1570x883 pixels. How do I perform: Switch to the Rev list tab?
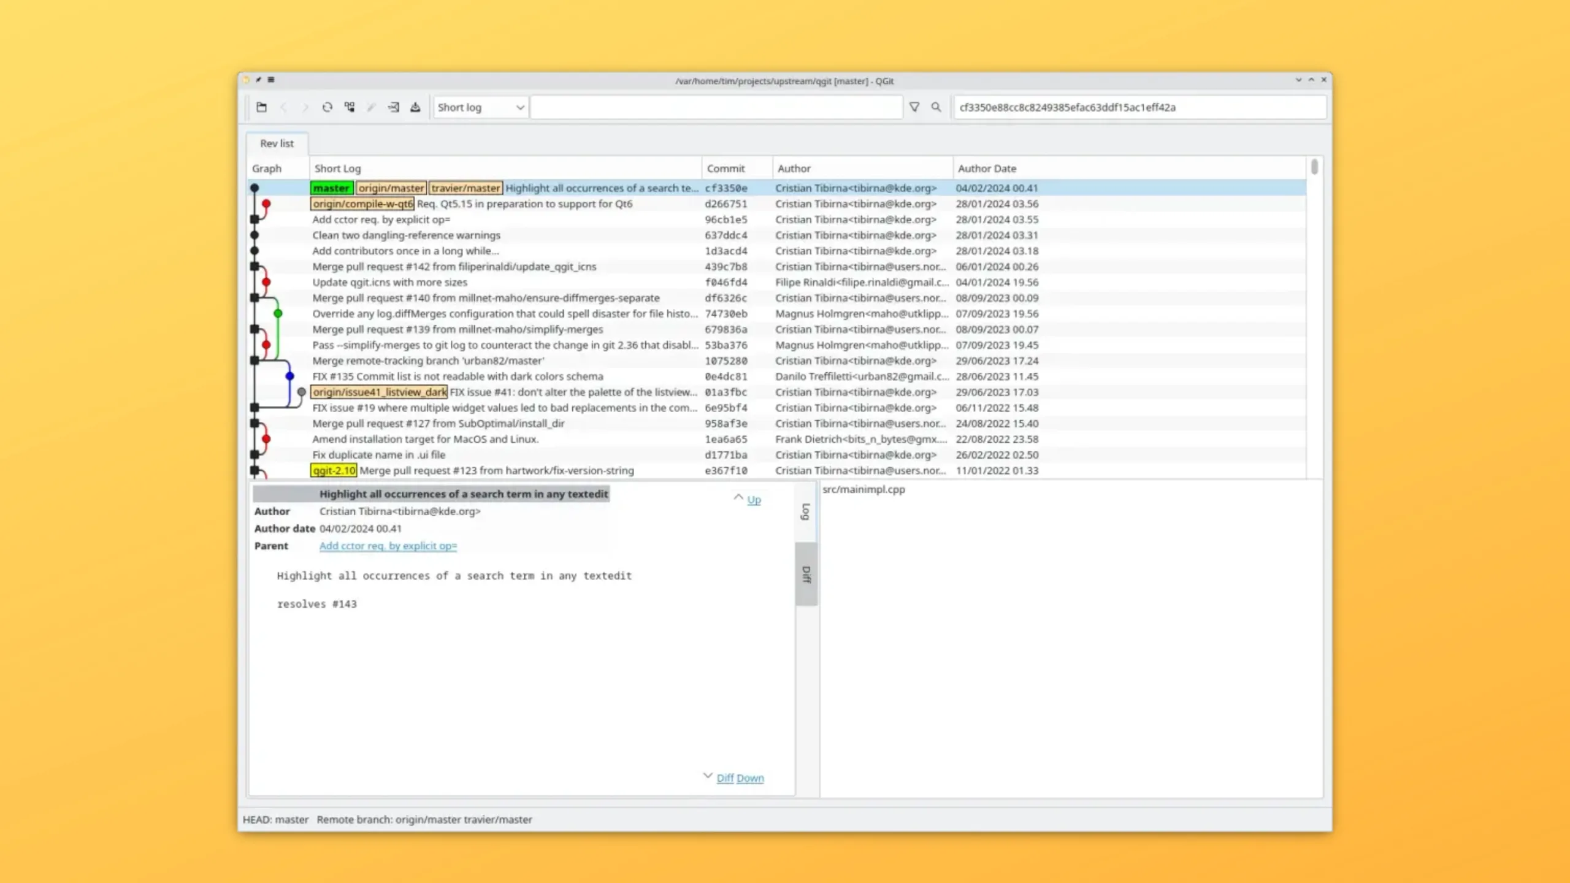(x=277, y=143)
